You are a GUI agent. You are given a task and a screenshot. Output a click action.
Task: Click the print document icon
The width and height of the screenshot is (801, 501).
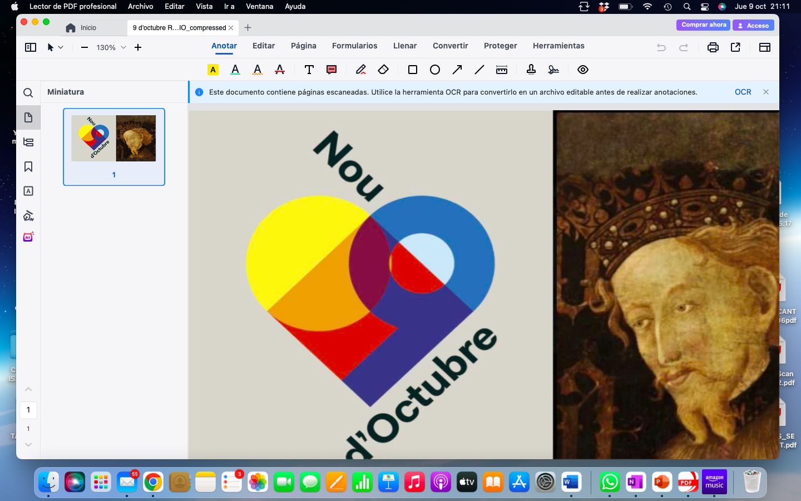pyautogui.click(x=713, y=47)
